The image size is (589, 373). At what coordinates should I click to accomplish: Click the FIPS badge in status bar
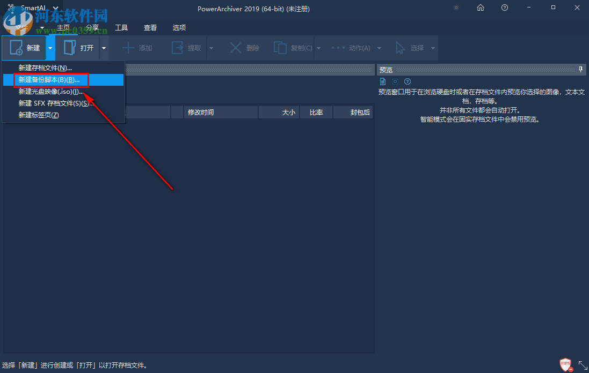pos(565,364)
